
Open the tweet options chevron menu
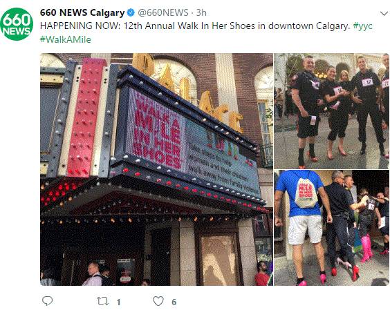click(384, 13)
